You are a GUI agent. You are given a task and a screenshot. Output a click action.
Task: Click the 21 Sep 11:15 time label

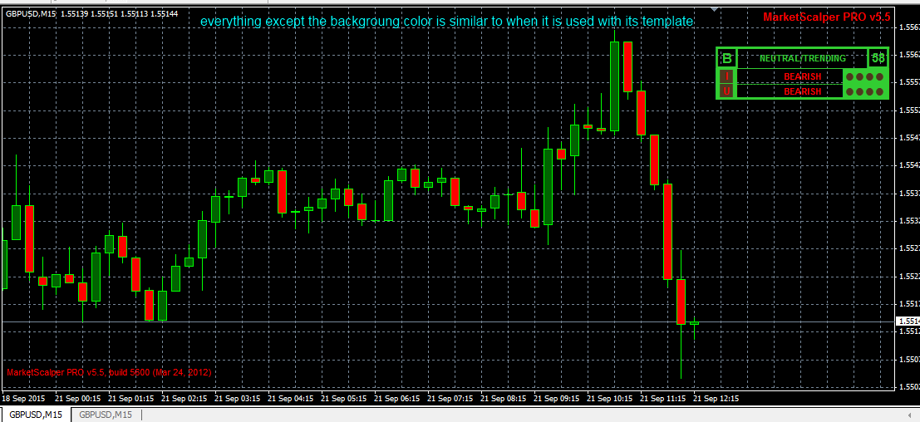tap(663, 398)
